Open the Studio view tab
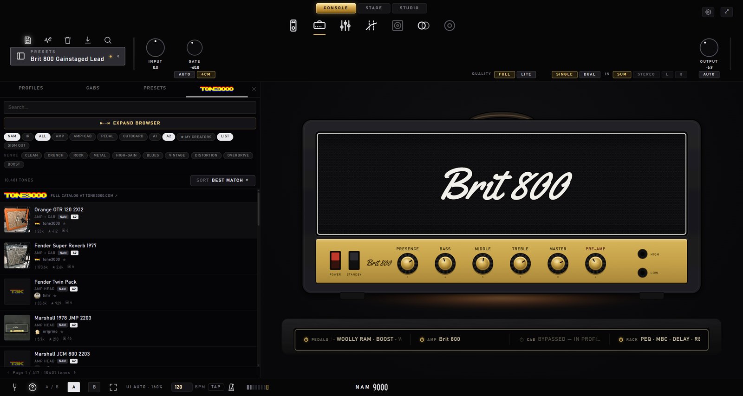743x396 pixels. pyautogui.click(x=409, y=8)
